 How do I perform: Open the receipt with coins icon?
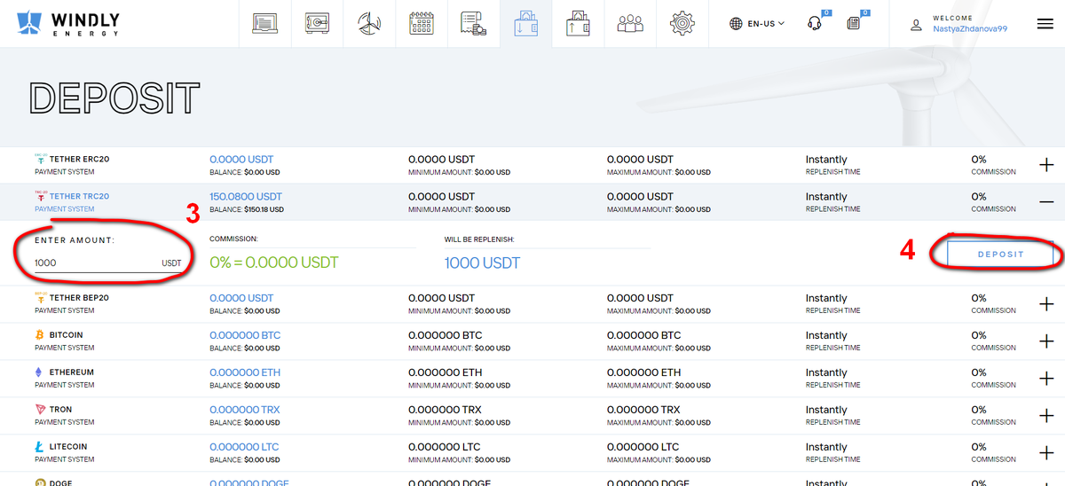(473, 24)
